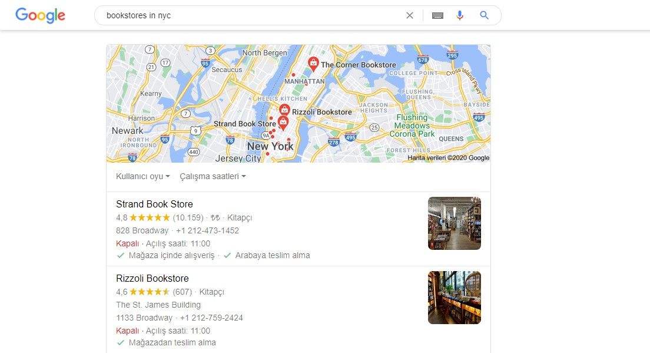Open the Strand Book Store listing title
The height and width of the screenshot is (353, 650).
[x=154, y=204]
